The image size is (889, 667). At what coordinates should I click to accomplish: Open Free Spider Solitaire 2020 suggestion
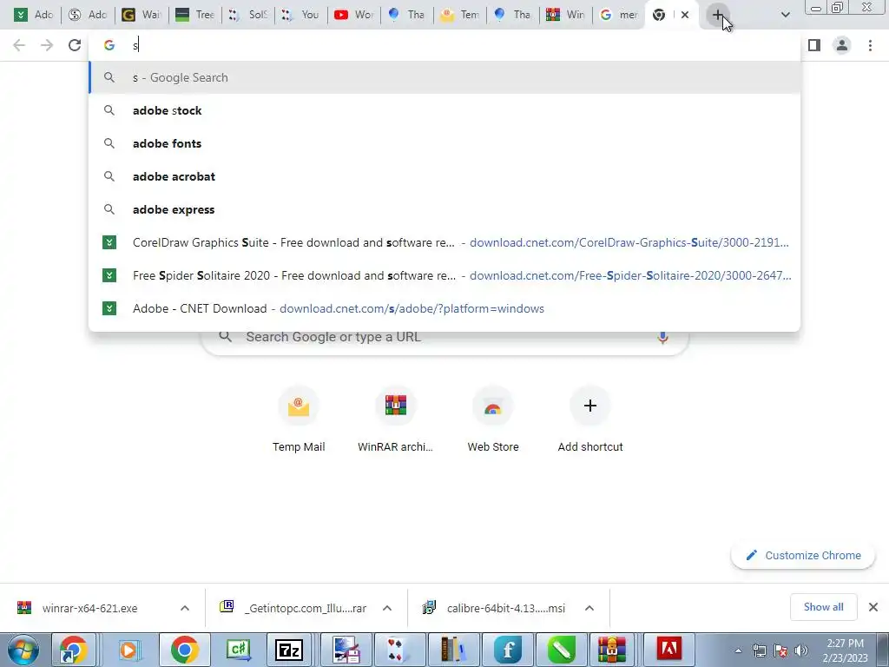click(444, 275)
